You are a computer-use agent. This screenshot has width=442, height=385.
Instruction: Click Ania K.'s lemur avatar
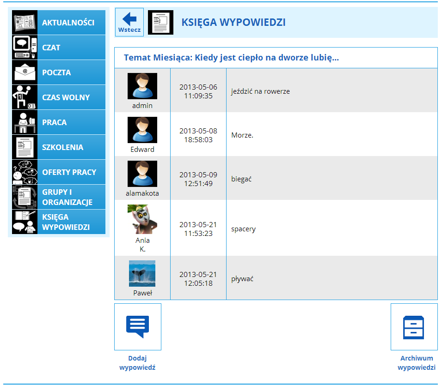142,219
